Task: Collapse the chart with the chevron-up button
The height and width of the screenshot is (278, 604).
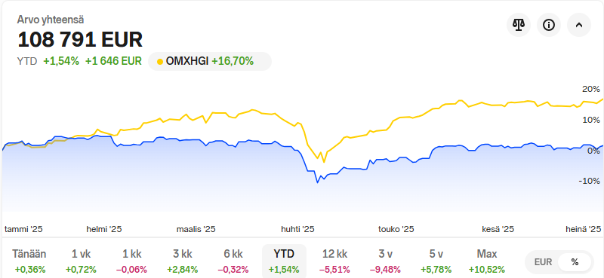Action: [579, 25]
